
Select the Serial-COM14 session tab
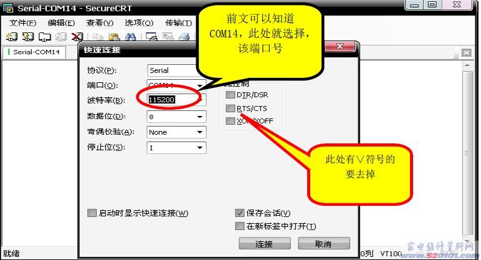pyautogui.click(x=36, y=52)
